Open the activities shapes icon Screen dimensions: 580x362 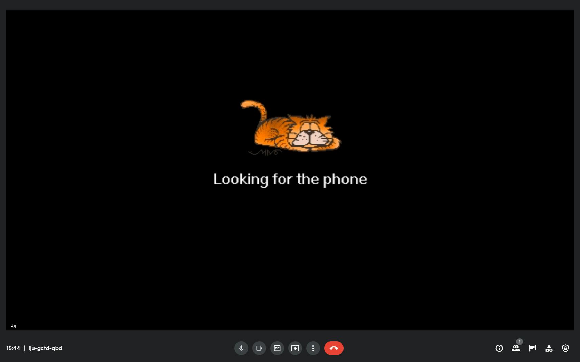coord(549,348)
